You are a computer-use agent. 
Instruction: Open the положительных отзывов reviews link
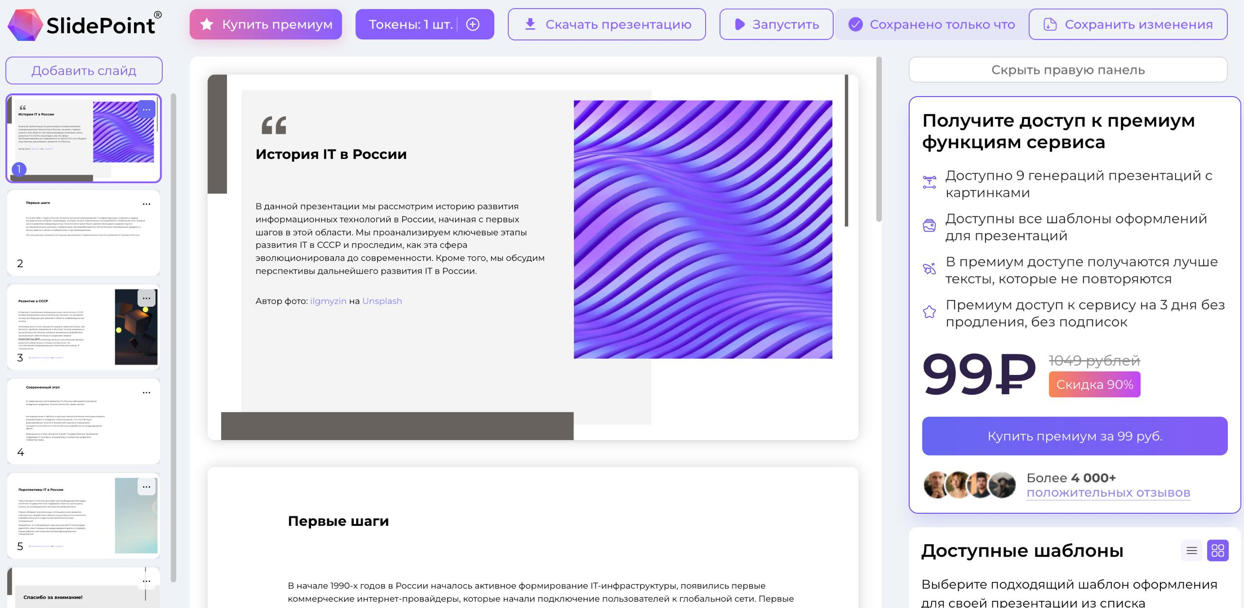pyautogui.click(x=1108, y=493)
